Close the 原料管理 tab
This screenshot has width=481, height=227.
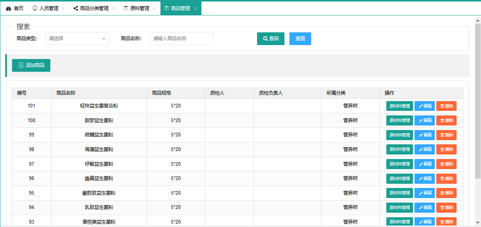(x=154, y=8)
